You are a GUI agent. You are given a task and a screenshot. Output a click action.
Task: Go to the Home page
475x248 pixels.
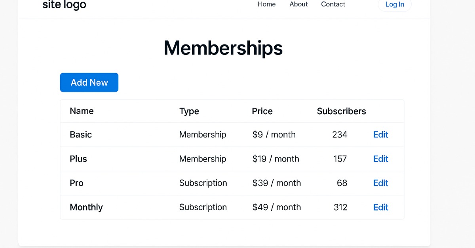(x=266, y=4)
